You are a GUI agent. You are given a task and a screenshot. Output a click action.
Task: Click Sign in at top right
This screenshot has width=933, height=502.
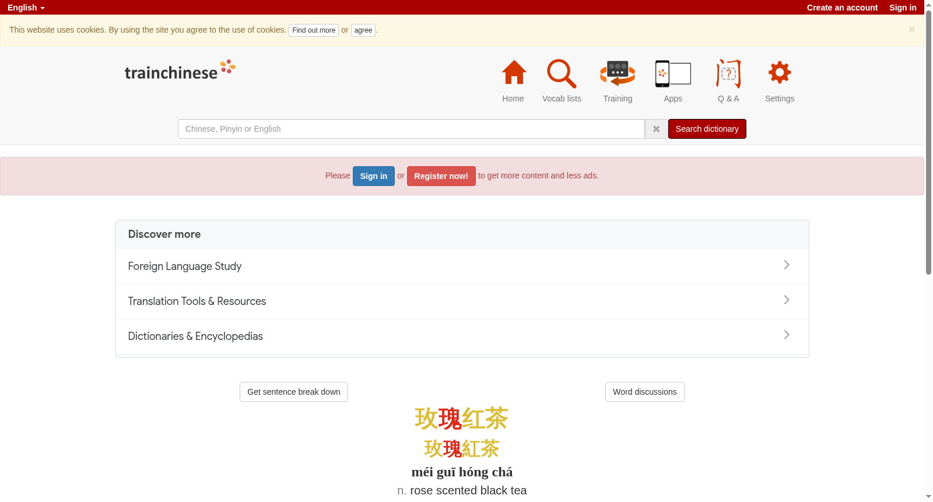point(903,8)
